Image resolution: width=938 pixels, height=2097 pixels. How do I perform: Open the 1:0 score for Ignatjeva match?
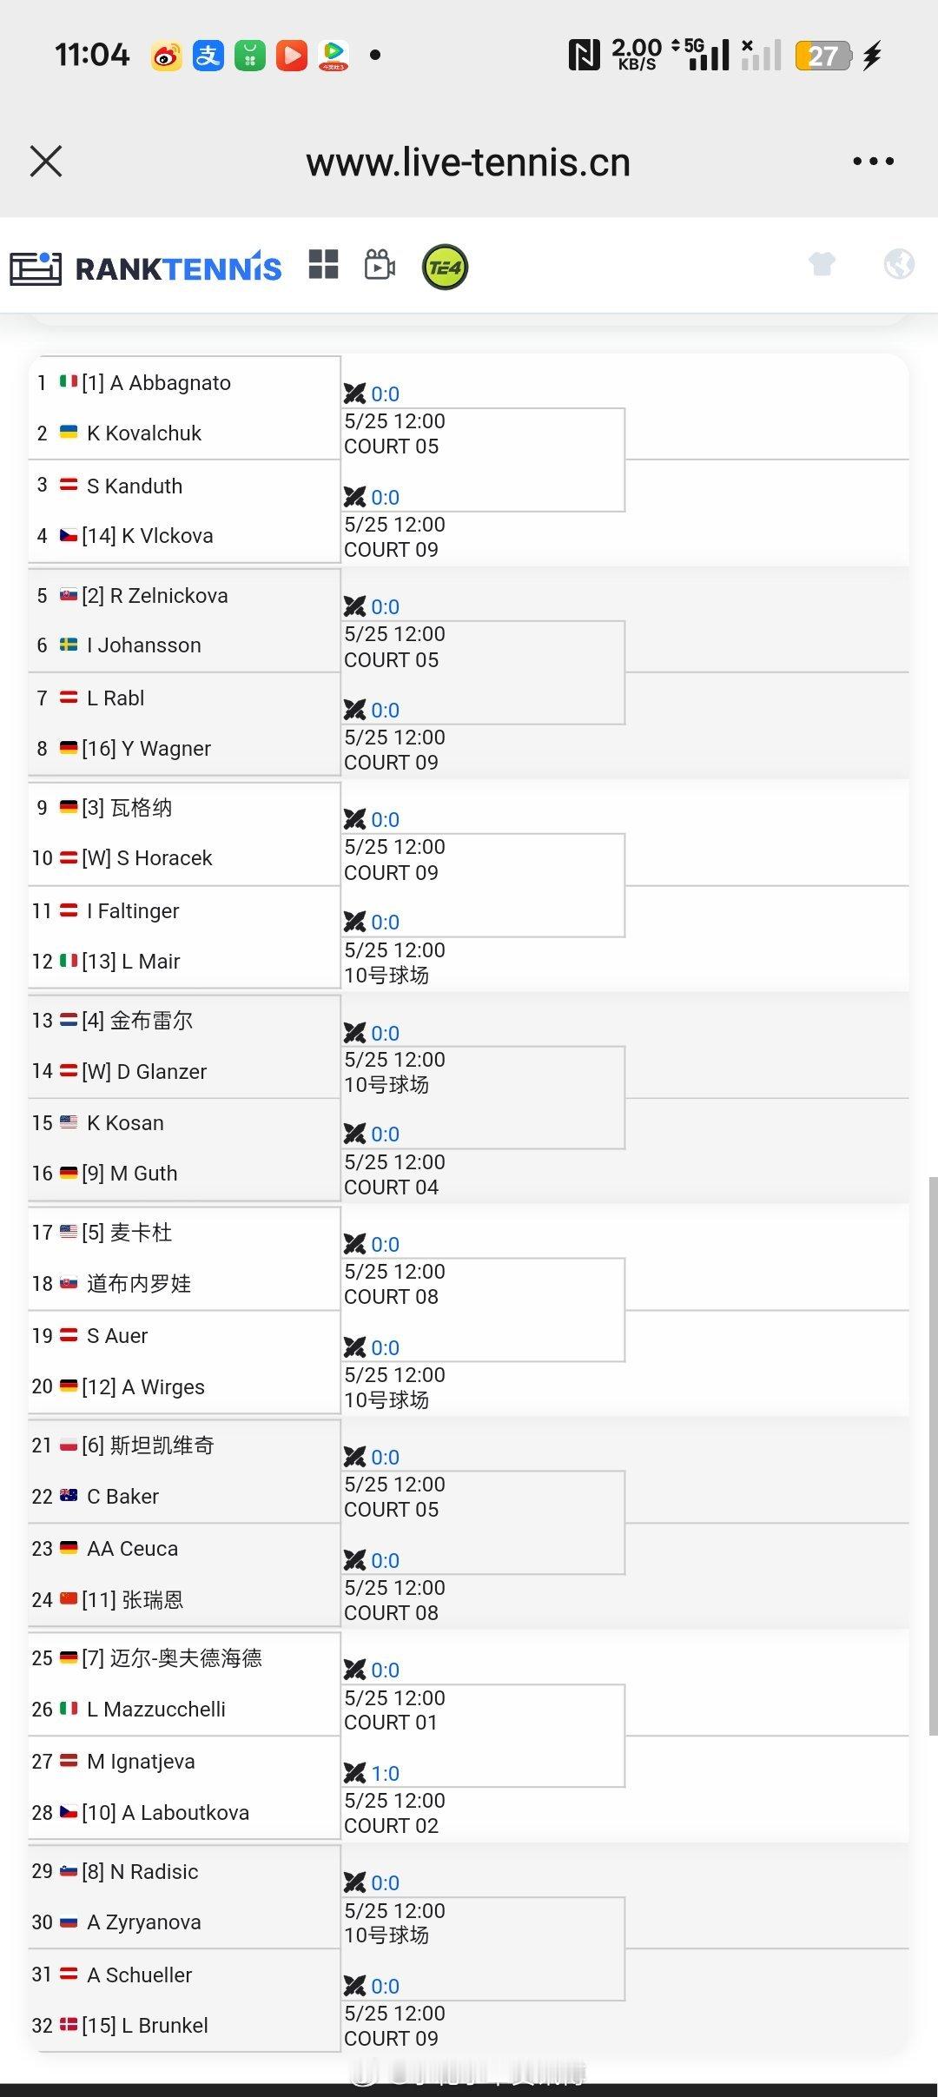pyautogui.click(x=385, y=1774)
